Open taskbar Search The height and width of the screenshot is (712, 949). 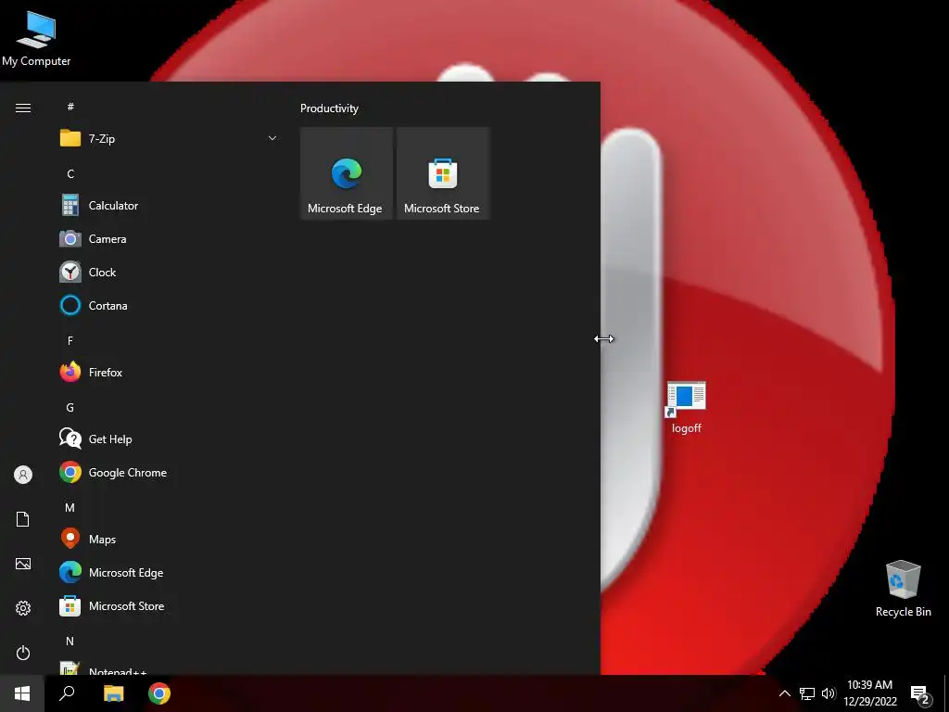(x=67, y=693)
